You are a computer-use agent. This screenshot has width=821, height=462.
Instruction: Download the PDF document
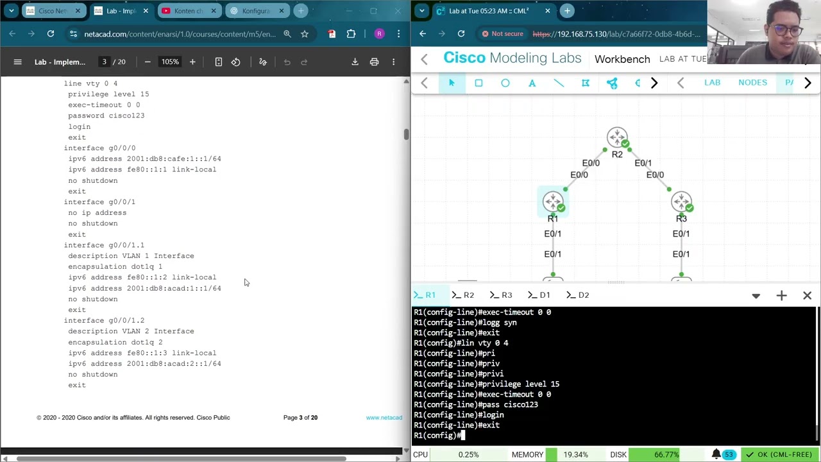[x=355, y=62]
